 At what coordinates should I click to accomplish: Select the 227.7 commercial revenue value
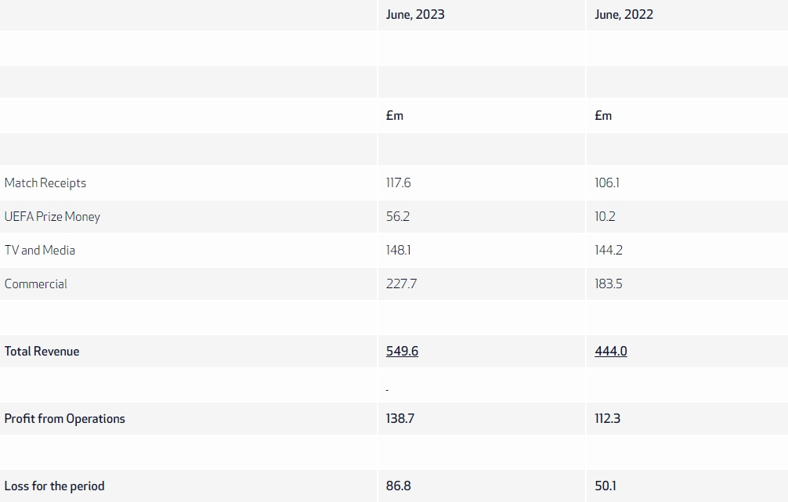click(401, 284)
